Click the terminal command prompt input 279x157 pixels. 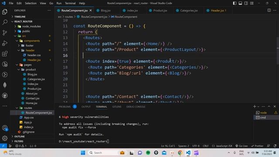pyautogui.click(x=108, y=141)
